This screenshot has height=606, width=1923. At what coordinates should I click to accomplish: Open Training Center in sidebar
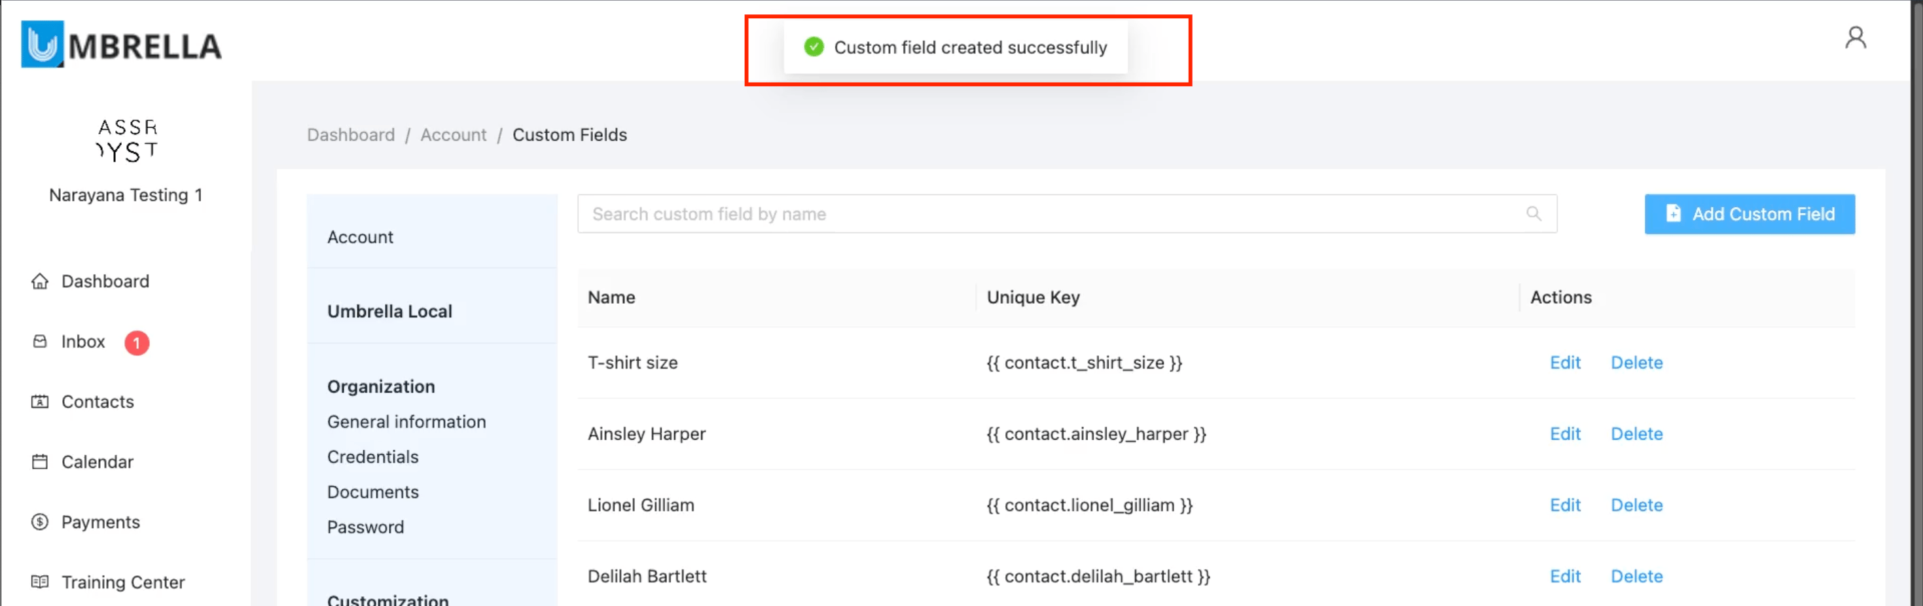[122, 582]
